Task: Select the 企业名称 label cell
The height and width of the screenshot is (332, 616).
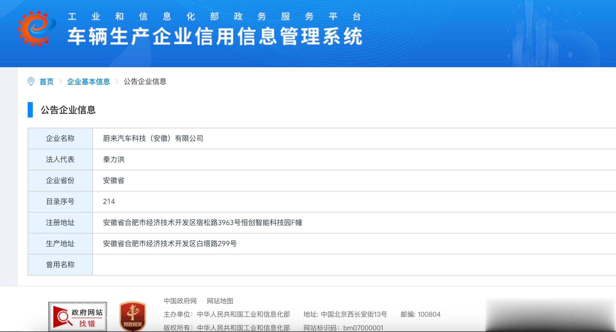Action: (60, 139)
